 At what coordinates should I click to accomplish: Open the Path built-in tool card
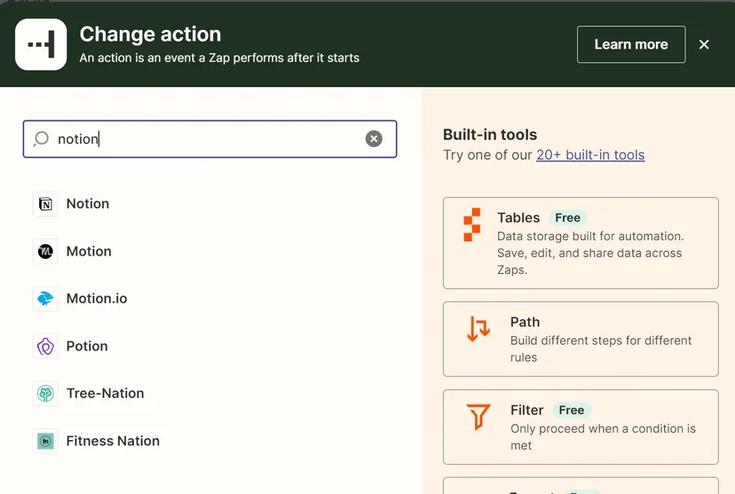pyautogui.click(x=581, y=339)
